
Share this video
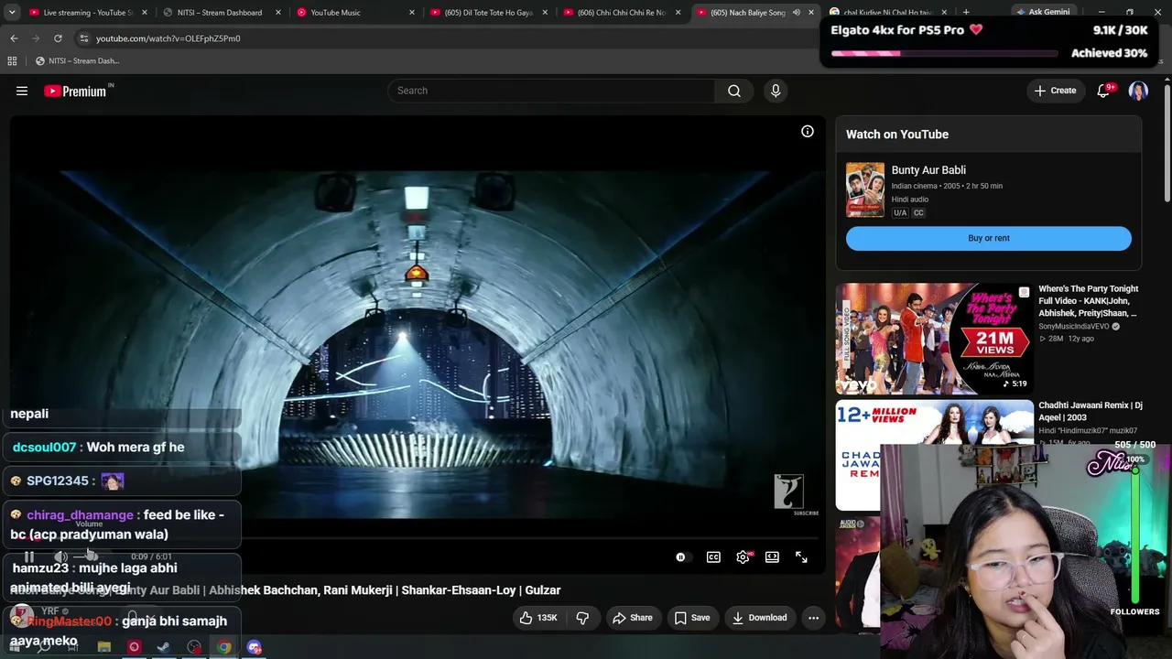[x=632, y=618]
